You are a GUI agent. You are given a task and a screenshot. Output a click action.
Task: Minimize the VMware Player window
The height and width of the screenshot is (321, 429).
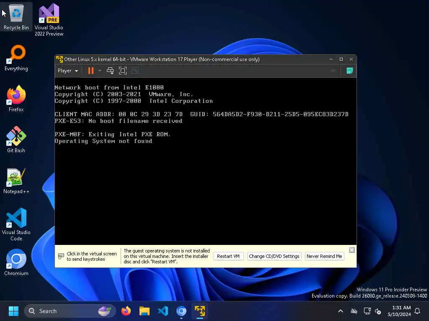pyautogui.click(x=331, y=59)
